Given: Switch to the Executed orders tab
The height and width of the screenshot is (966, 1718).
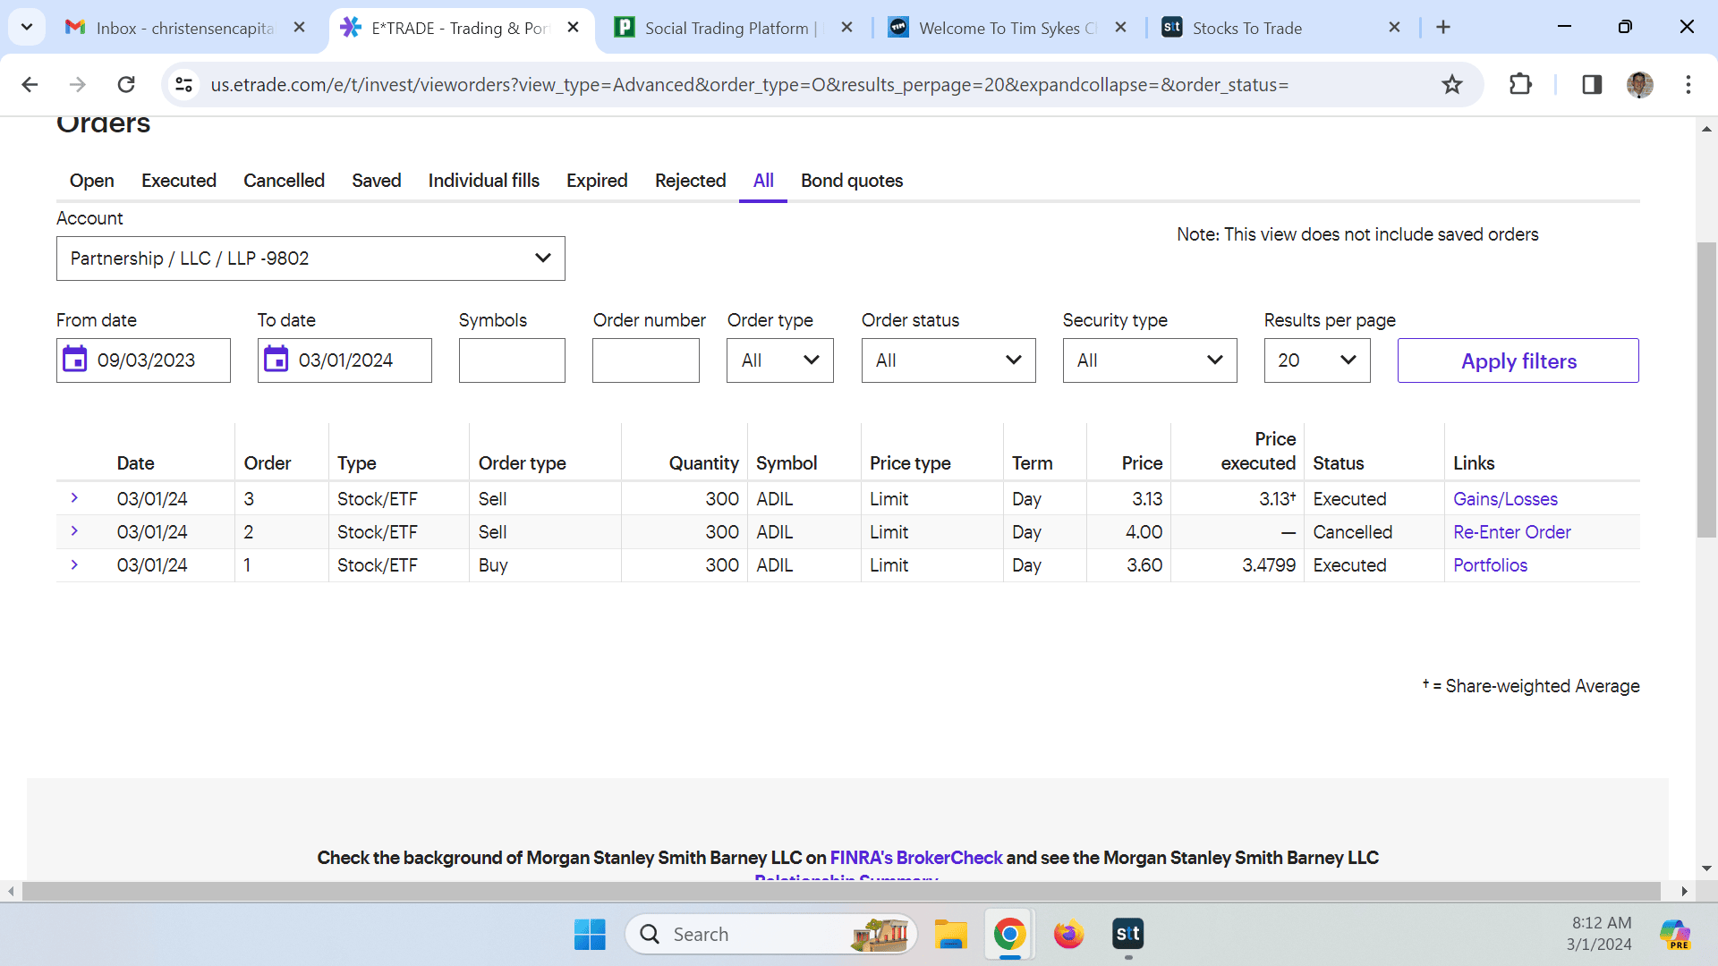Looking at the screenshot, I should [x=179, y=181].
